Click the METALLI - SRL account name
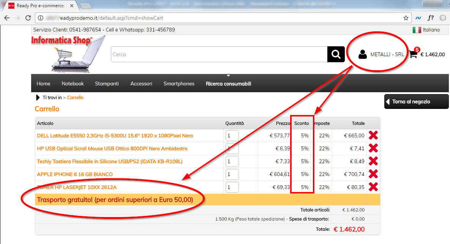450x244 pixels. tap(387, 55)
